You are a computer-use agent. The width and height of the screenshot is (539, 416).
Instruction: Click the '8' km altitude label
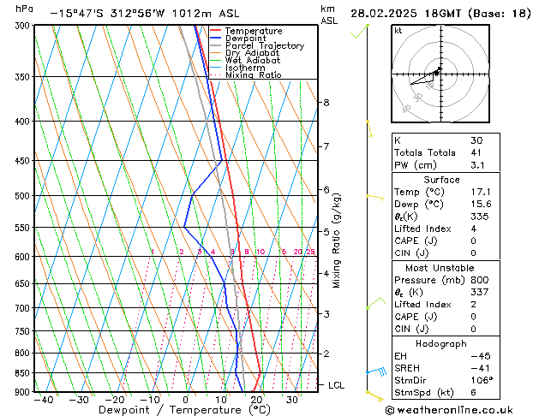click(x=326, y=102)
